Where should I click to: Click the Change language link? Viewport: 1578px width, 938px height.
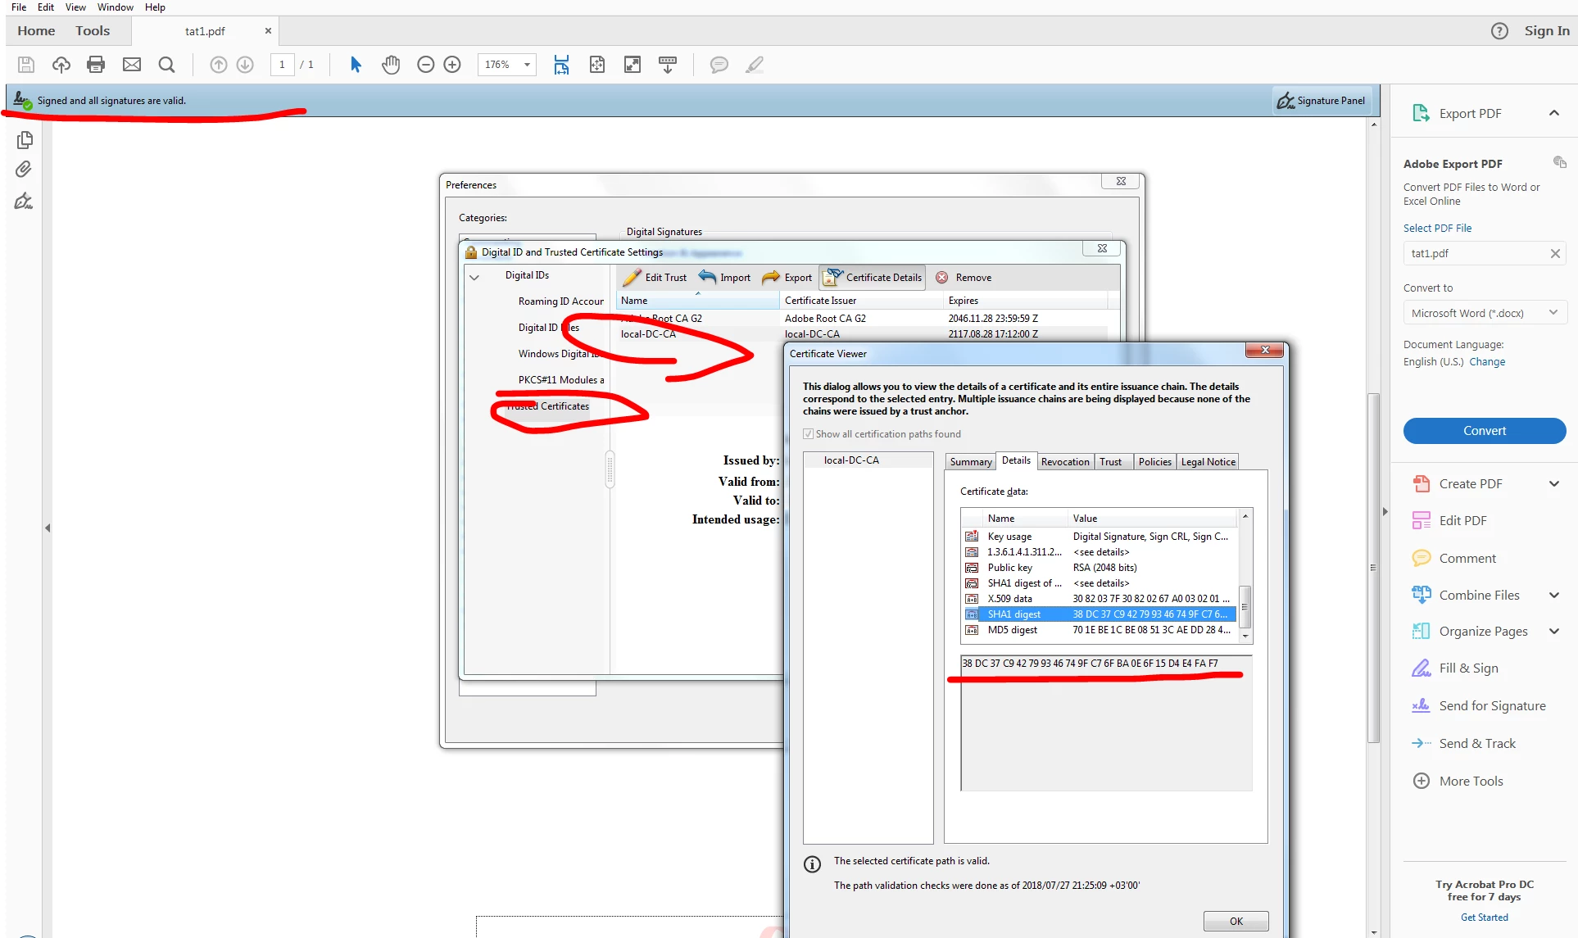click(x=1486, y=362)
